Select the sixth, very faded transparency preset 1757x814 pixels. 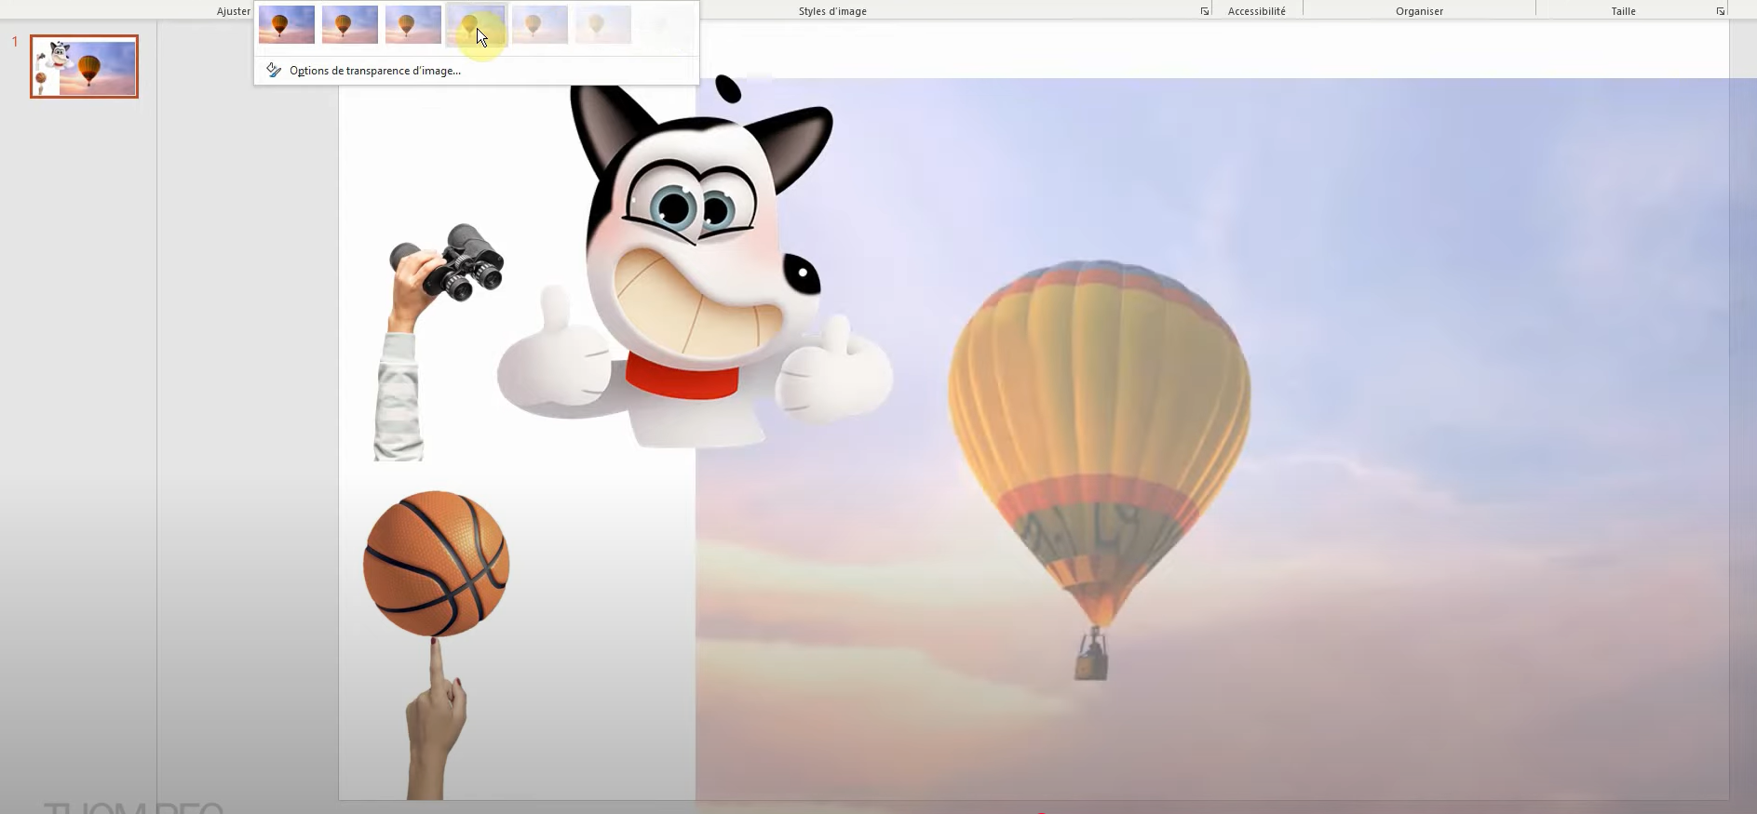click(603, 24)
